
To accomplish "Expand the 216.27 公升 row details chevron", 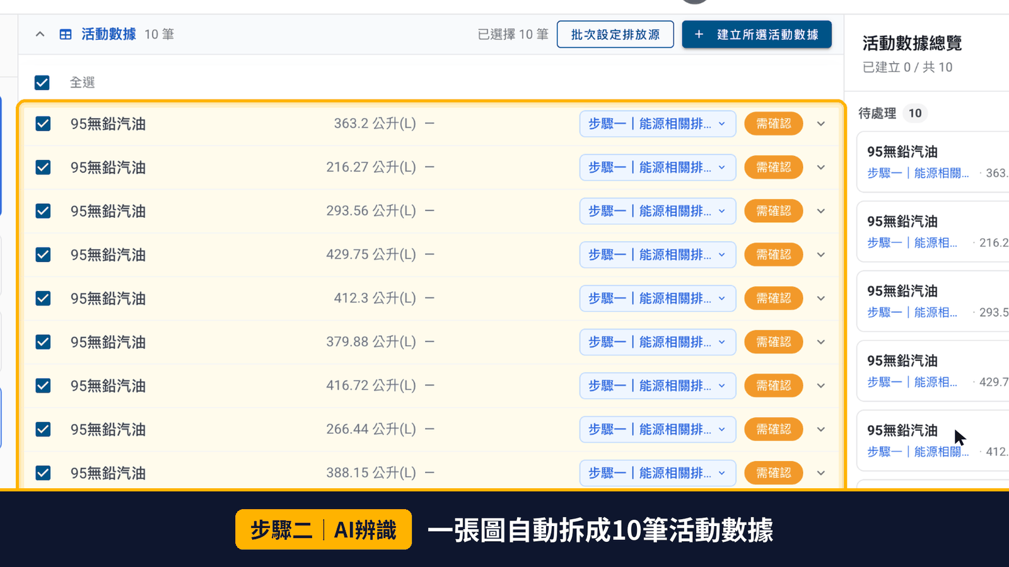I will (821, 167).
